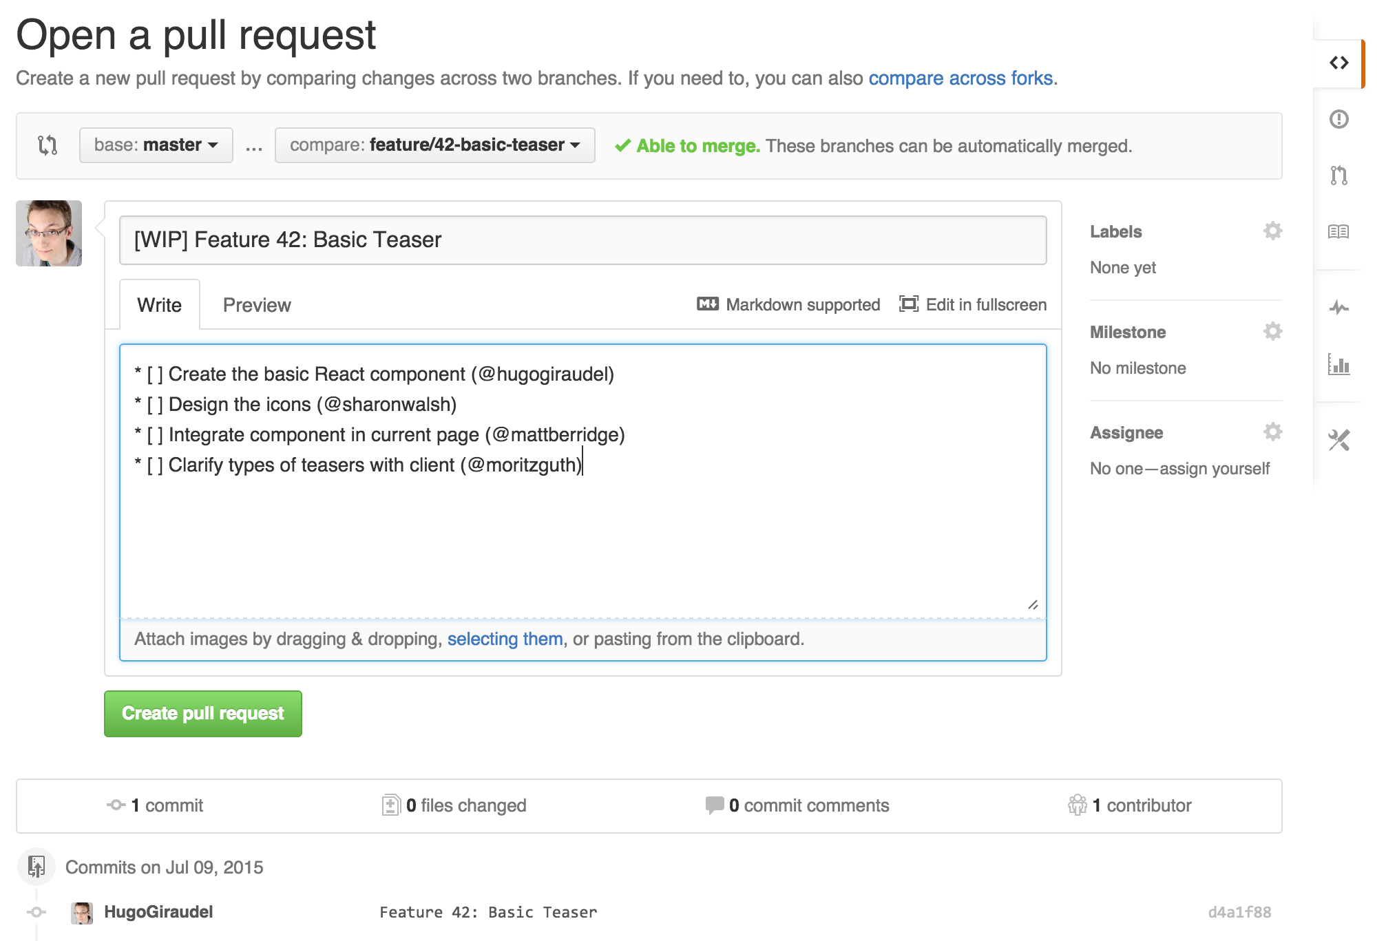Click the Create pull request button
The height and width of the screenshot is (941, 1386).
[x=203, y=713]
